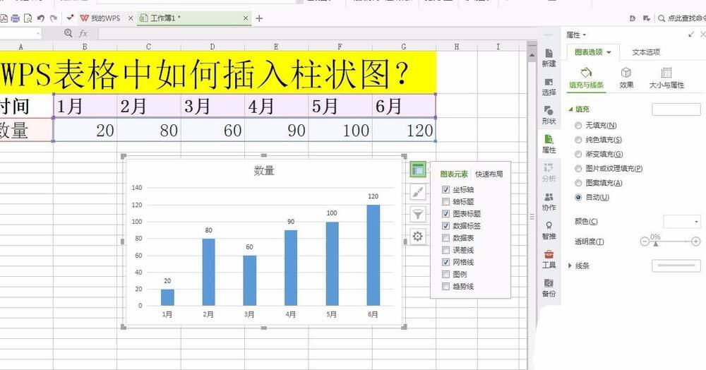Collapse the 填充 section

tap(570, 109)
